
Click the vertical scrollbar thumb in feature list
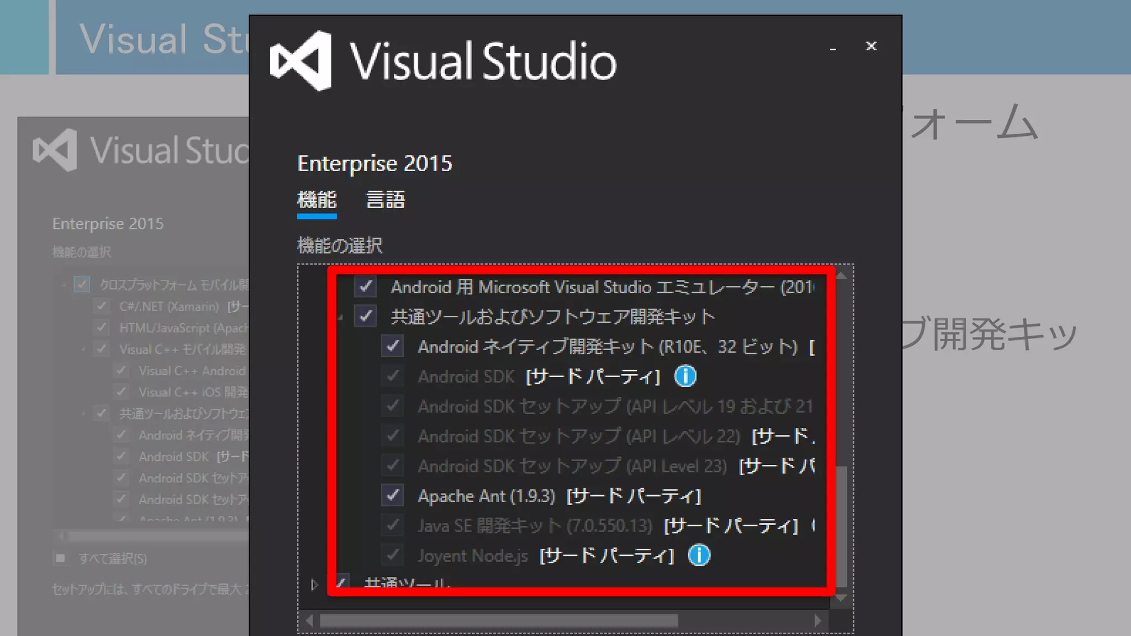click(842, 526)
